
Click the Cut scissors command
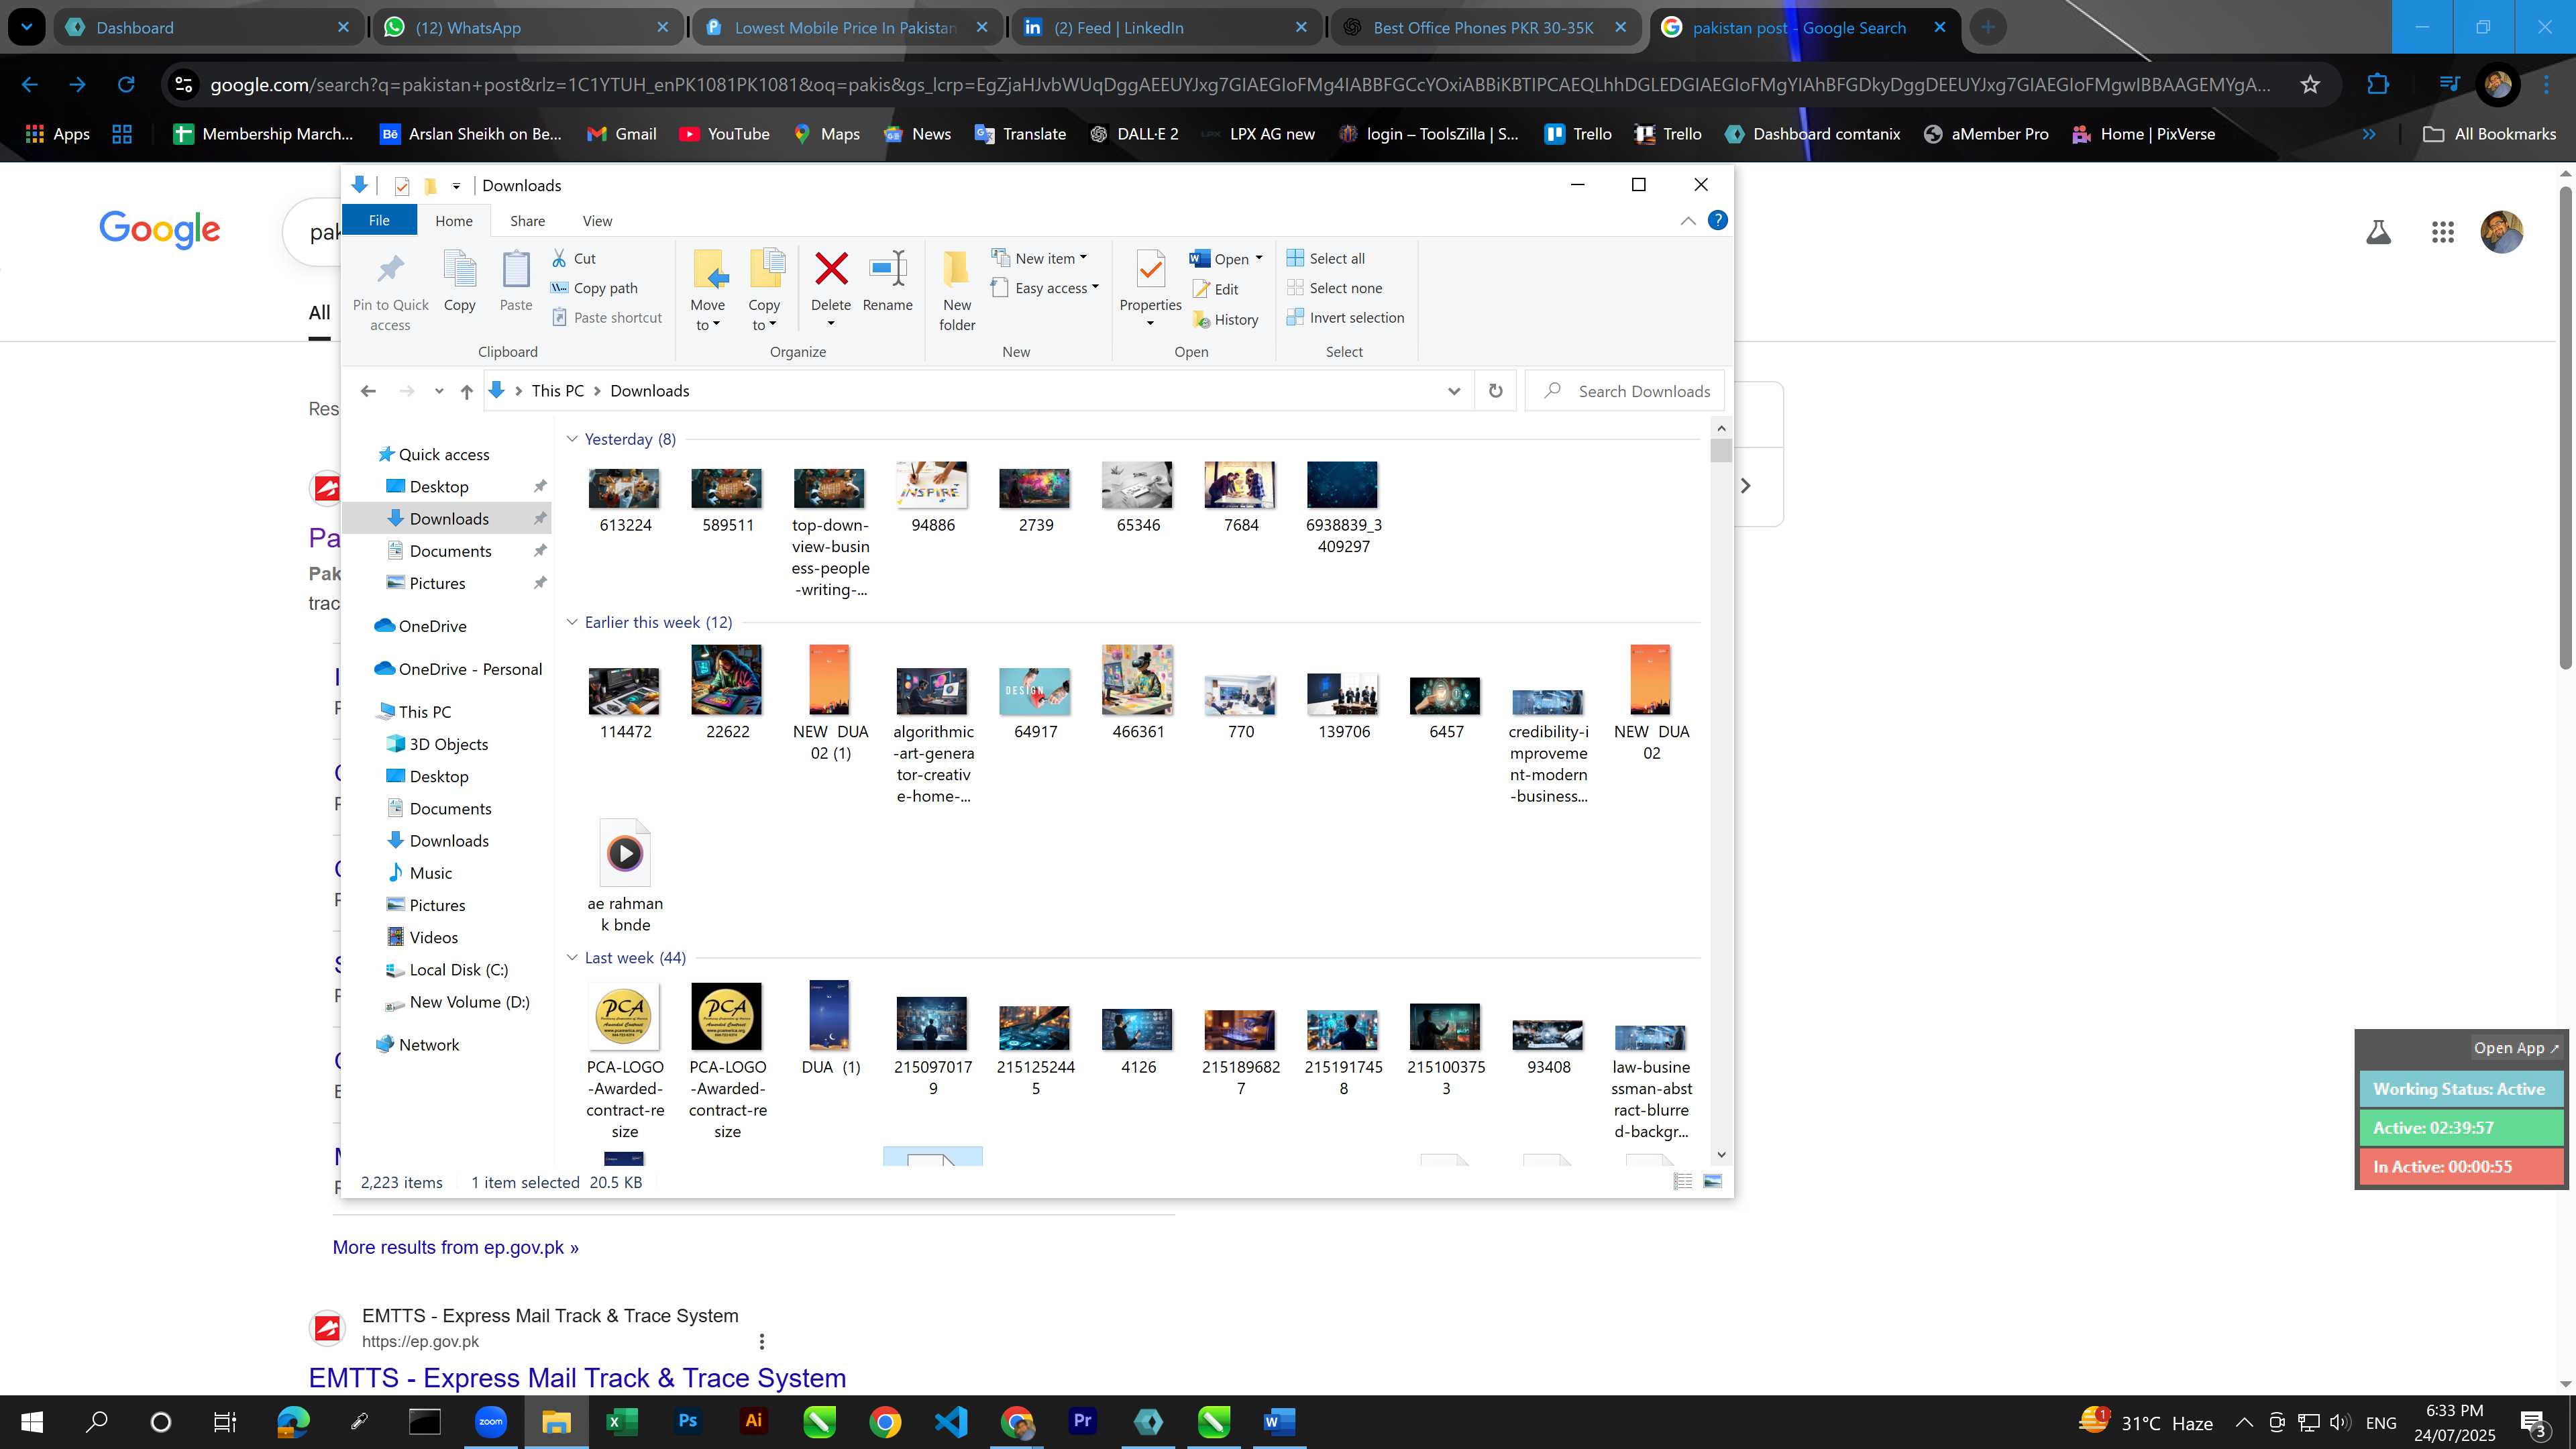click(573, 258)
